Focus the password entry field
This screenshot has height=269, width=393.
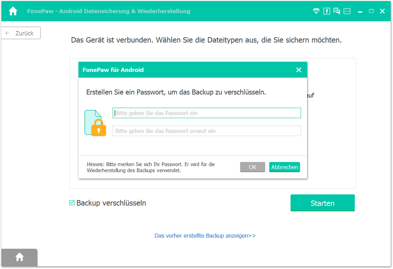coord(206,113)
